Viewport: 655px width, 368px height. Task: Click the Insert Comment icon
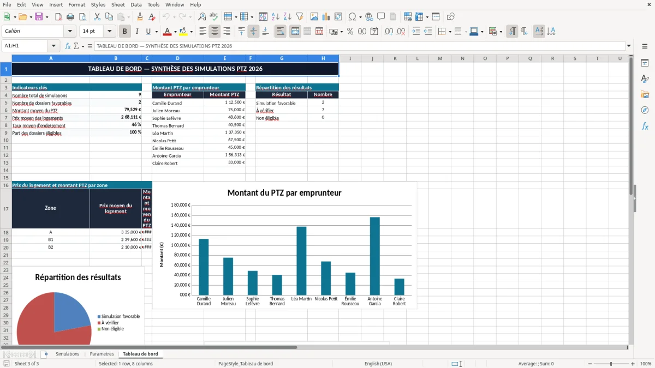click(381, 17)
